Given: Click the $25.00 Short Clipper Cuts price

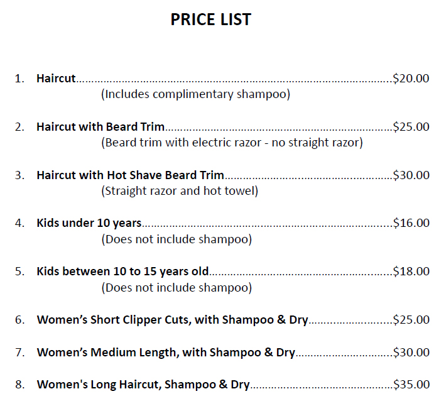Looking at the screenshot, I should 411,319.
